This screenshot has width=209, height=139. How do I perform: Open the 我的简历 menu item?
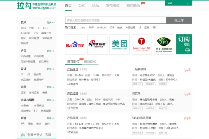tap(133, 6)
